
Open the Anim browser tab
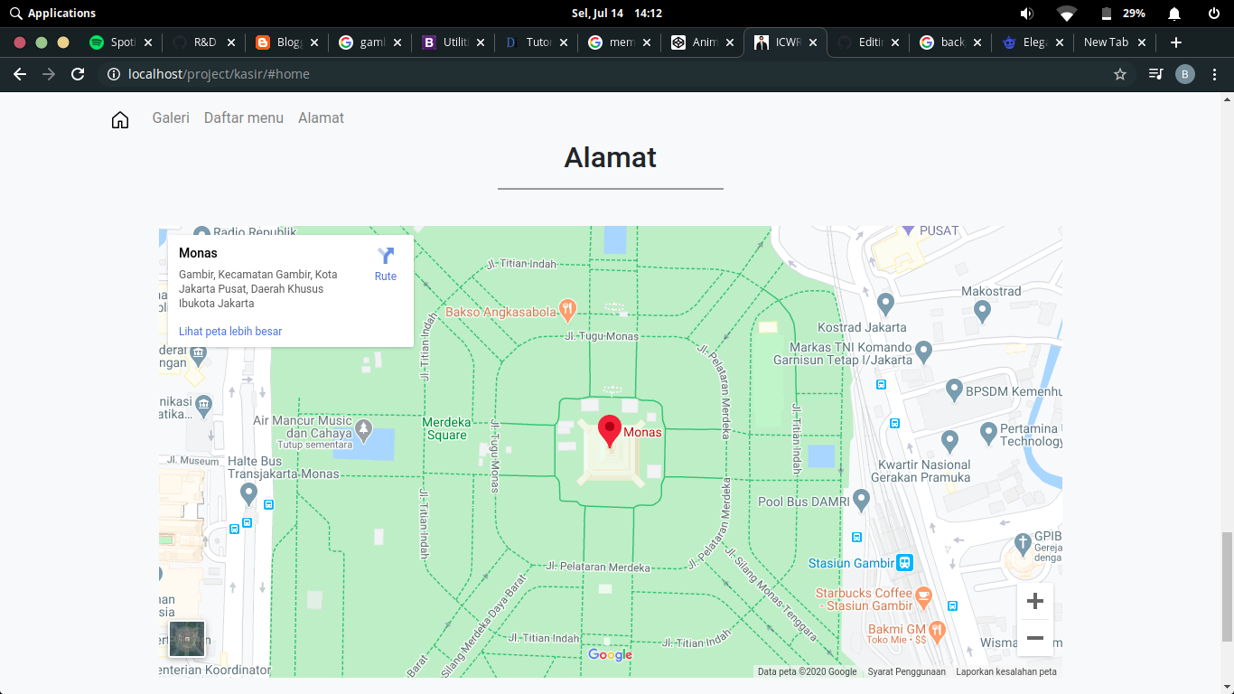tap(703, 42)
